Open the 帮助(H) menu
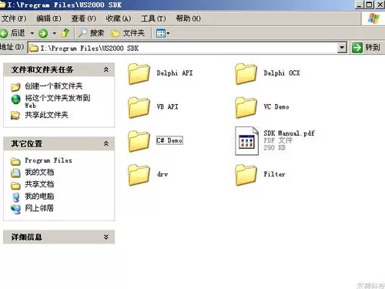 tap(188, 18)
